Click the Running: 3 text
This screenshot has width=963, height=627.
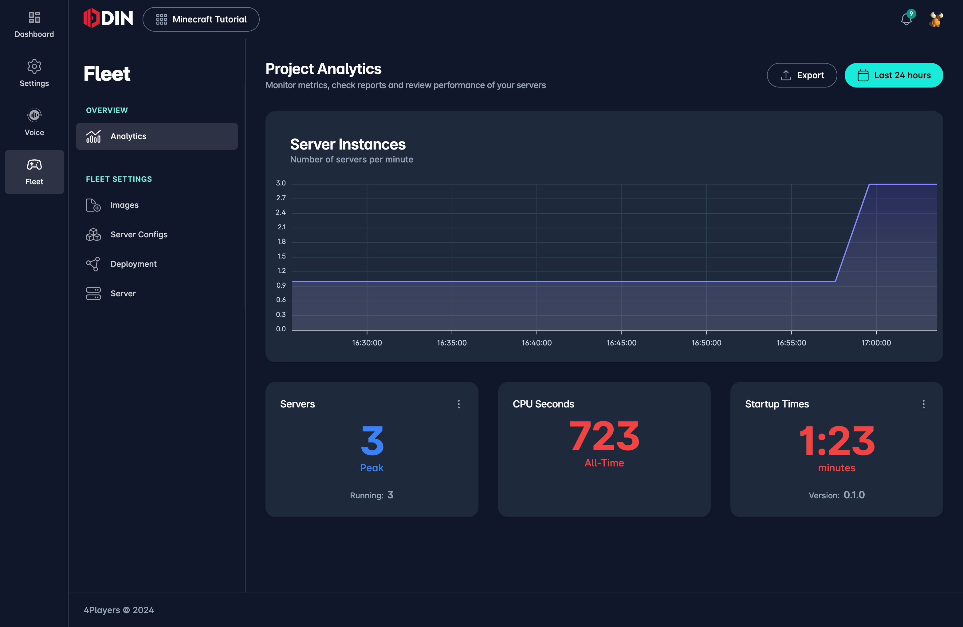pyautogui.click(x=371, y=495)
